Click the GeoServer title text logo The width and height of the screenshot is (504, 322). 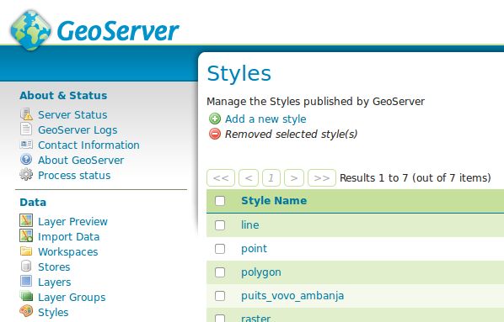[x=118, y=31]
